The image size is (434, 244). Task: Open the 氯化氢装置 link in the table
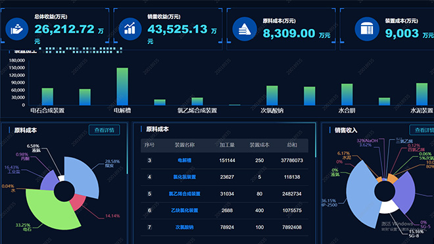pyautogui.click(x=184, y=177)
